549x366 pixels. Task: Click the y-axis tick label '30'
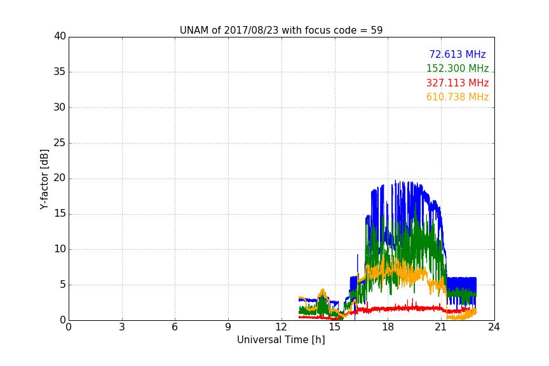[60, 107]
